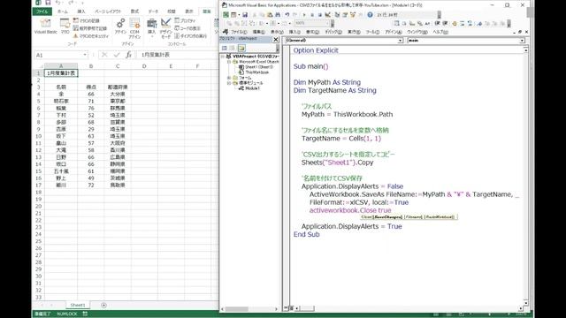Add new sheet with plus button
Screen dimensions: 566x318
click(104, 305)
